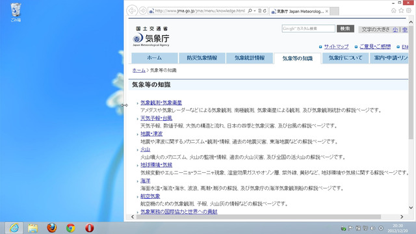Click the search magnifier in address bar
Viewport: 416px width, 234px height.
click(x=250, y=11)
